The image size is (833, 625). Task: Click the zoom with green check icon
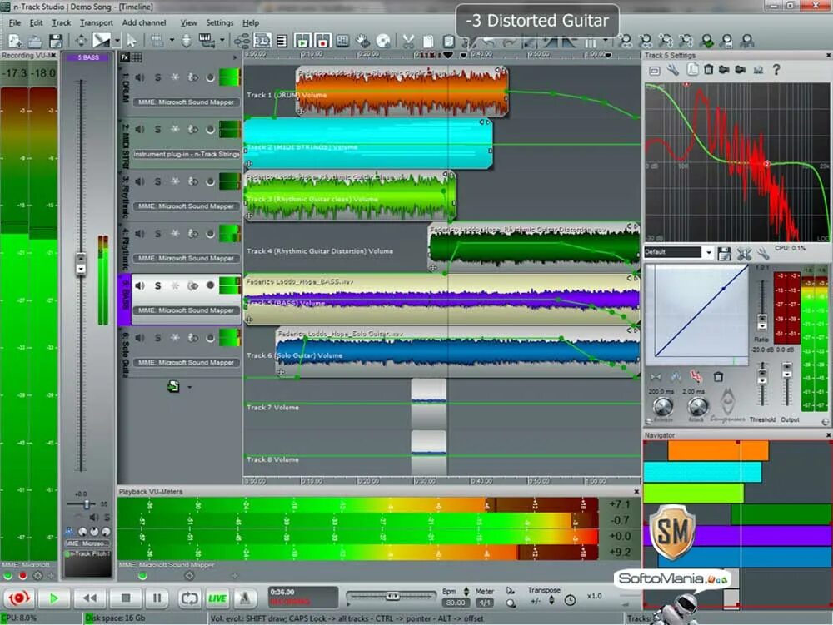click(707, 41)
